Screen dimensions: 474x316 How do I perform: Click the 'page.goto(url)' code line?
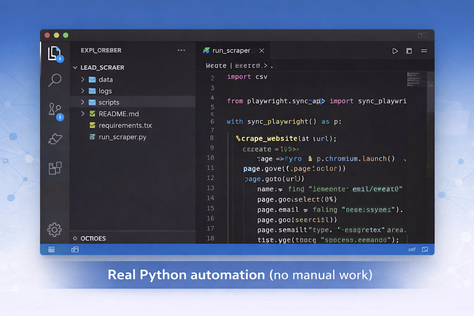274,179
